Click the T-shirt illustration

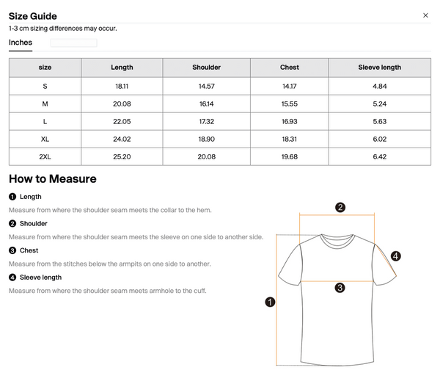click(337, 300)
